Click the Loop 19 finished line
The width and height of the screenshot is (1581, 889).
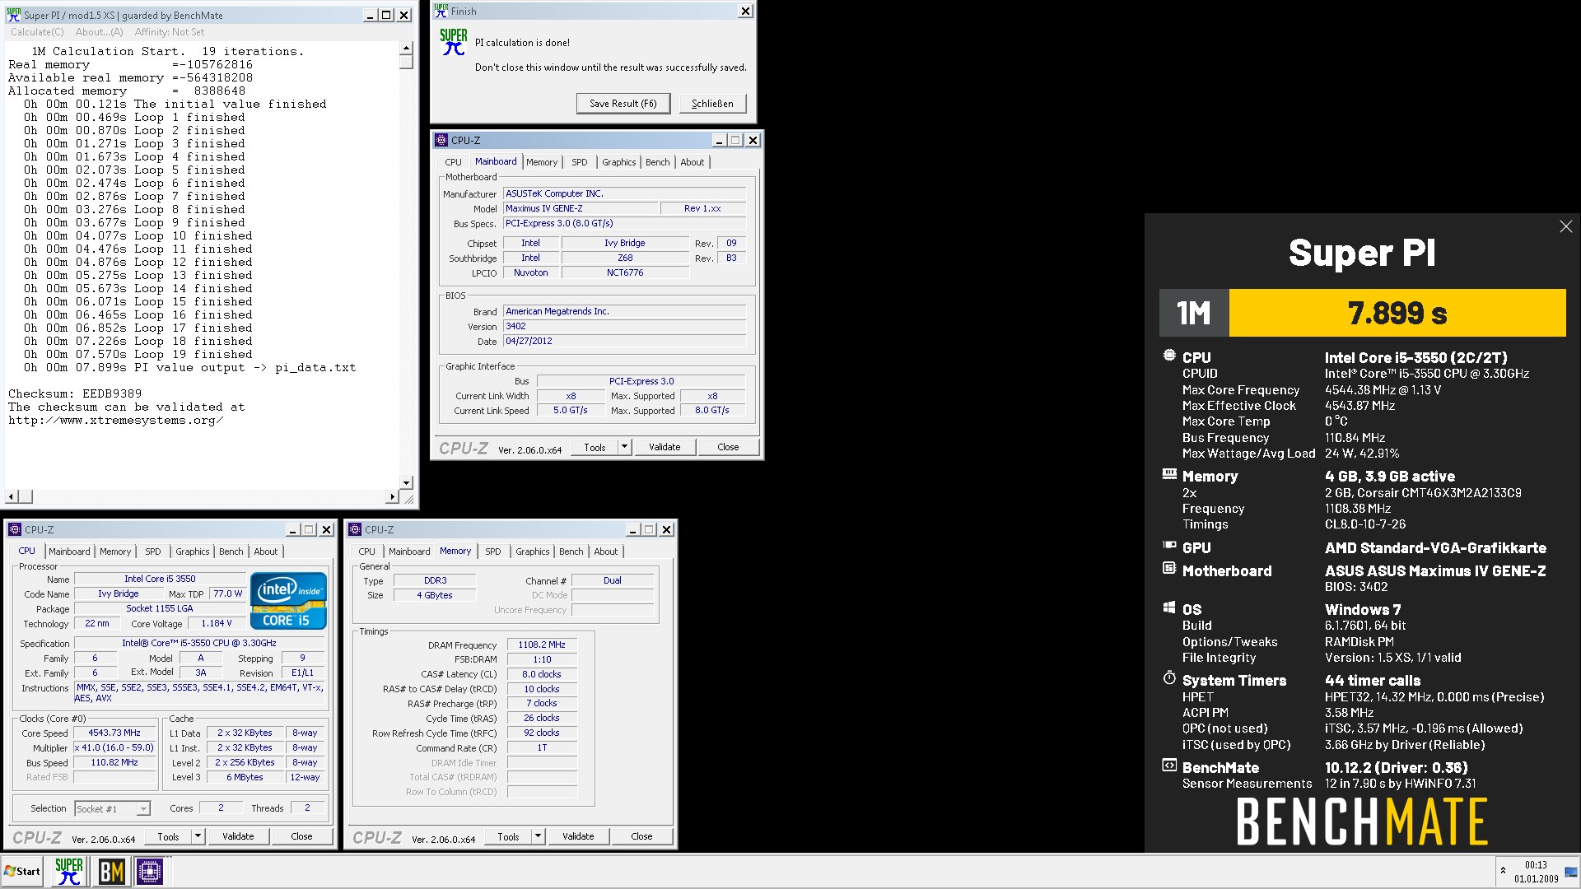coord(138,354)
